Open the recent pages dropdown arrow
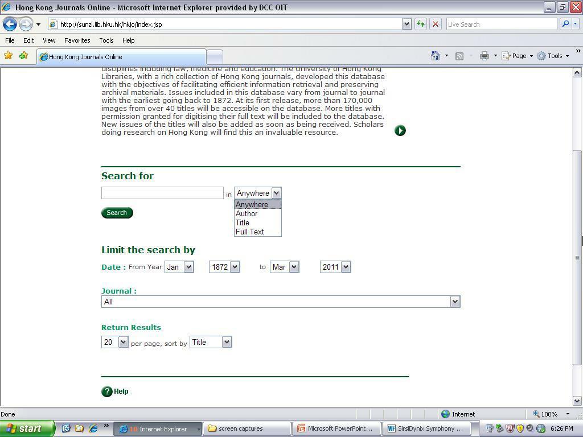This screenshot has width=583, height=437. (38, 24)
